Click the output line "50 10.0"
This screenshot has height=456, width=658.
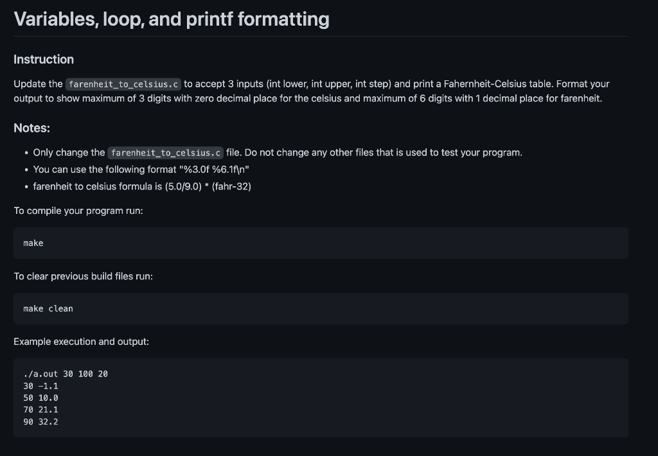click(x=40, y=398)
